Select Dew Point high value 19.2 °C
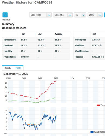The height and width of the screenshot is (136, 105). click(24, 45)
